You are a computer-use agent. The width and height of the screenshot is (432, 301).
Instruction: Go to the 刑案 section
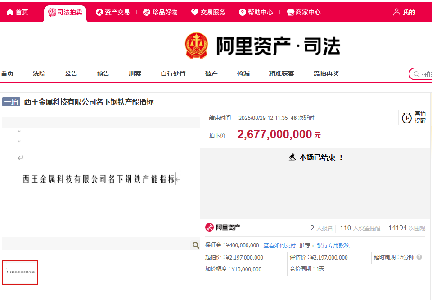tap(135, 73)
